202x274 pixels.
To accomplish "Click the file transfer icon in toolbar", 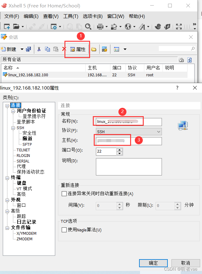I will click(114, 27).
